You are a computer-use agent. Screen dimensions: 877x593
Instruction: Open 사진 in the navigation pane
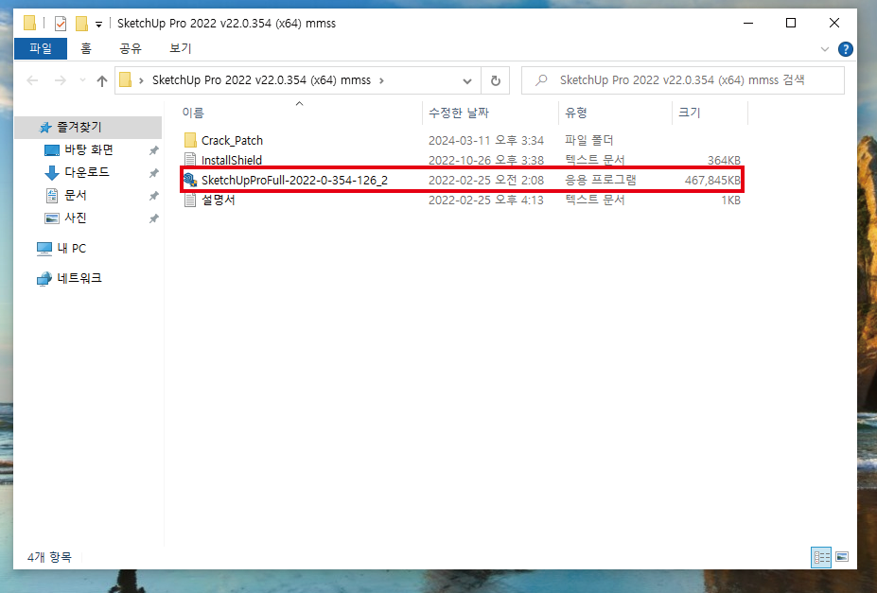[x=76, y=218]
